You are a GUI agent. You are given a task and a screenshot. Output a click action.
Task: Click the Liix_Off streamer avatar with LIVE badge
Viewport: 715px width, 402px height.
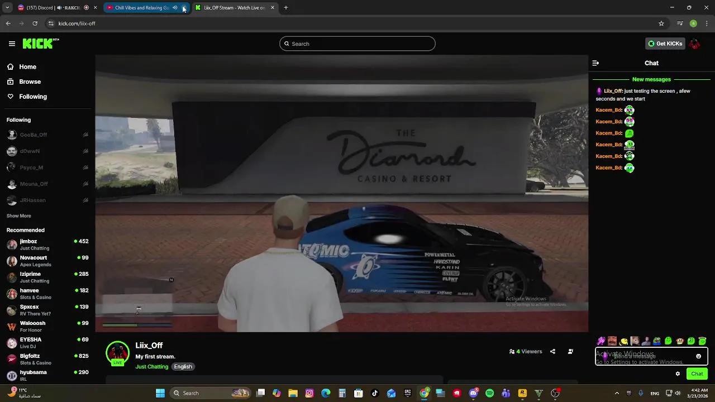point(117,353)
